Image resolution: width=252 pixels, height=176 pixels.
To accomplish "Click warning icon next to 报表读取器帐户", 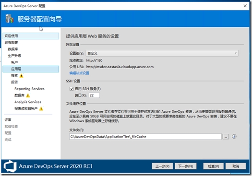I will coord(41,108).
